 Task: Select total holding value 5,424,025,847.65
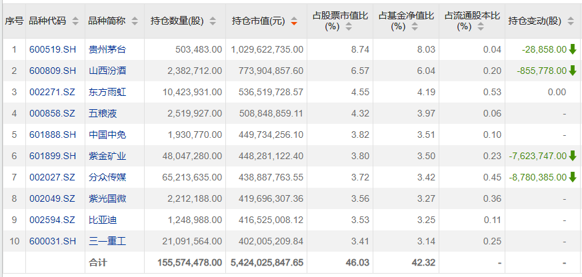point(267,263)
